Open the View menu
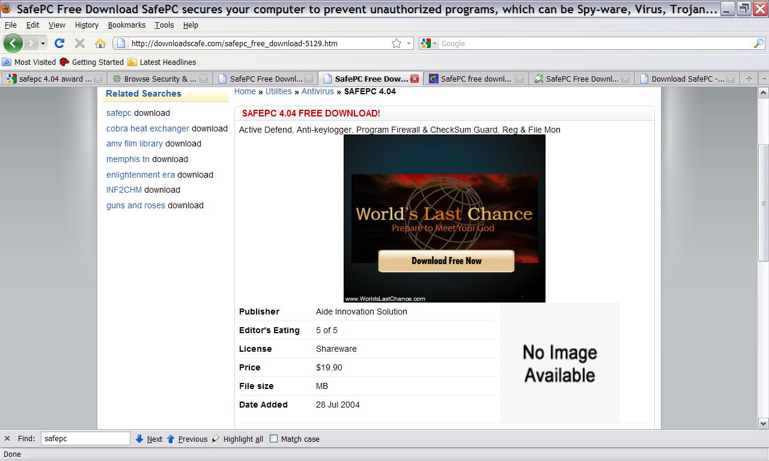769x461 pixels. pos(56,25)
